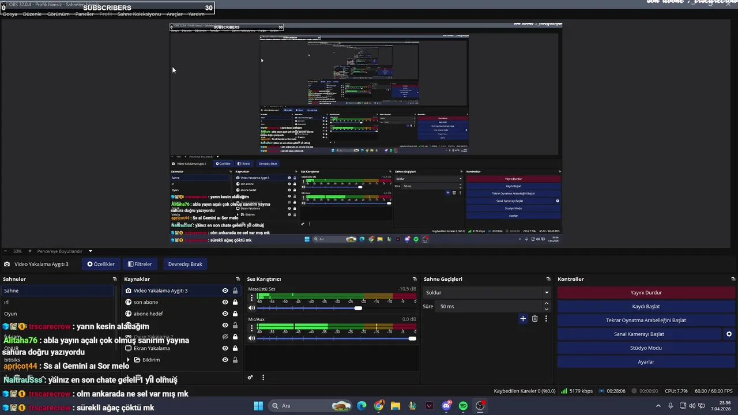Open Özellikler for the selected source

[101, 264]
